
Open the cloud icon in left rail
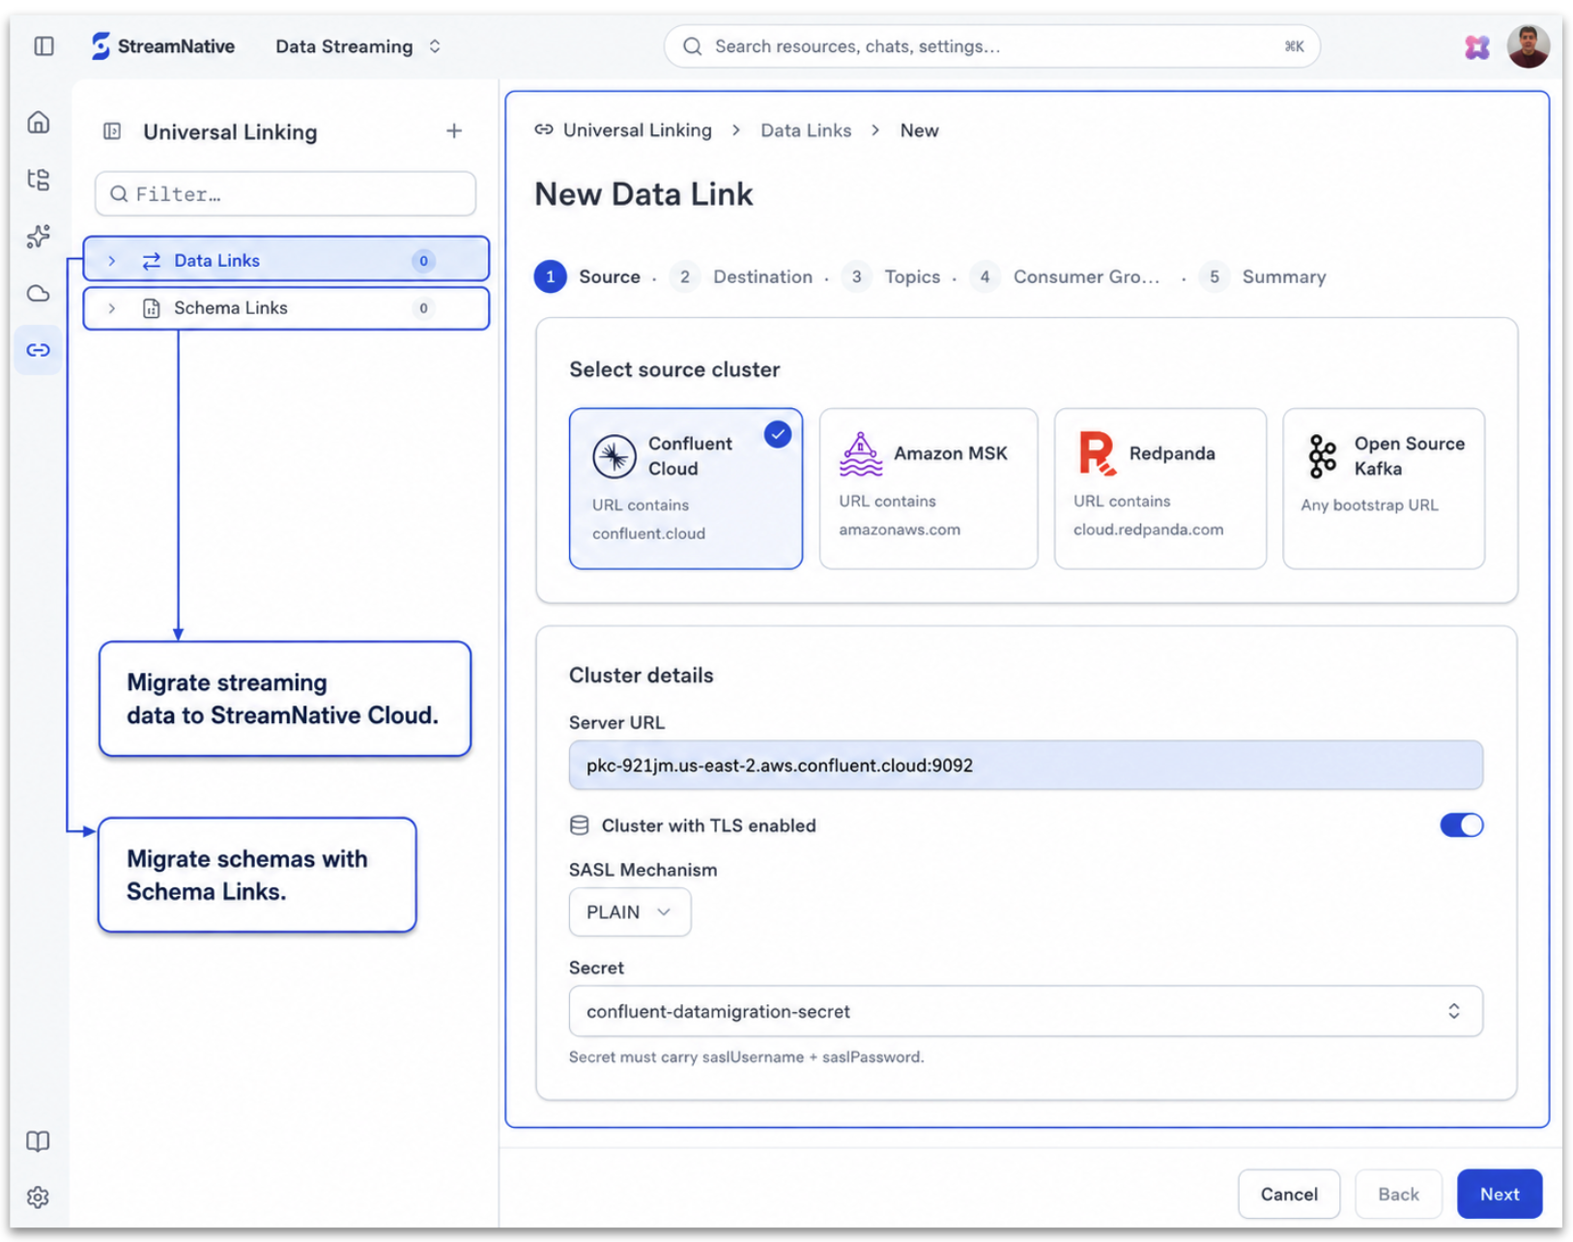coord(39,294)
